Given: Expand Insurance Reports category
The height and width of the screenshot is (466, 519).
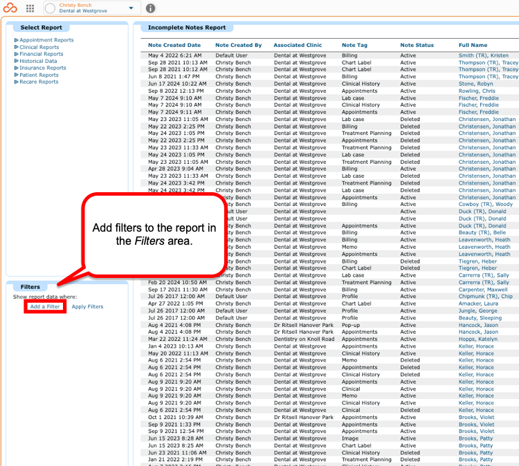Looking at the screenshot, I should click(x=40, y=68).
